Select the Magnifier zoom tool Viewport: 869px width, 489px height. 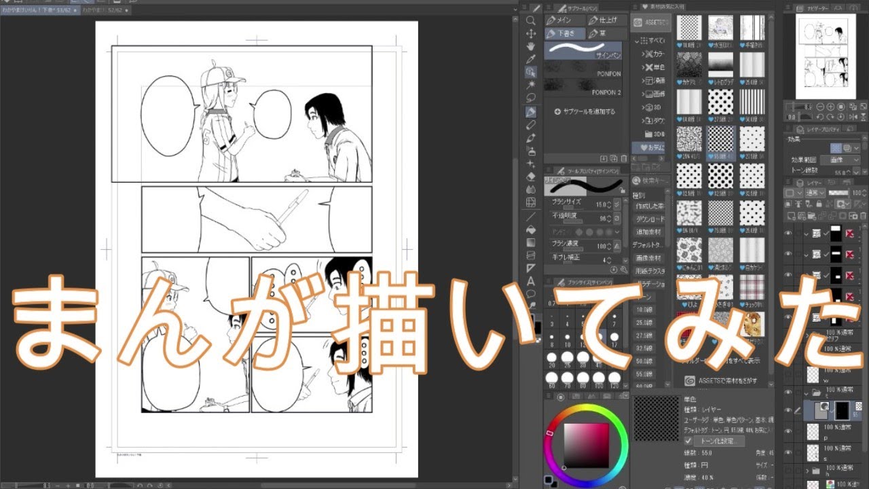[x=532, y=21]
